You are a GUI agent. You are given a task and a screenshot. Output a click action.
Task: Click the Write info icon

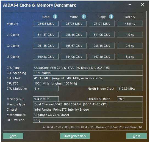84,17
